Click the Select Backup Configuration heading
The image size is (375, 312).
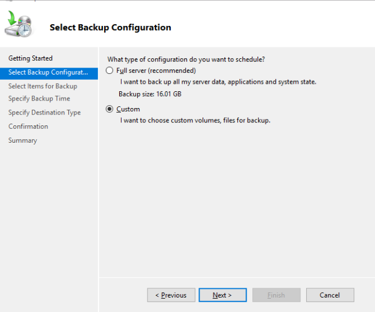pyautogui.click(x=111, y=28)
